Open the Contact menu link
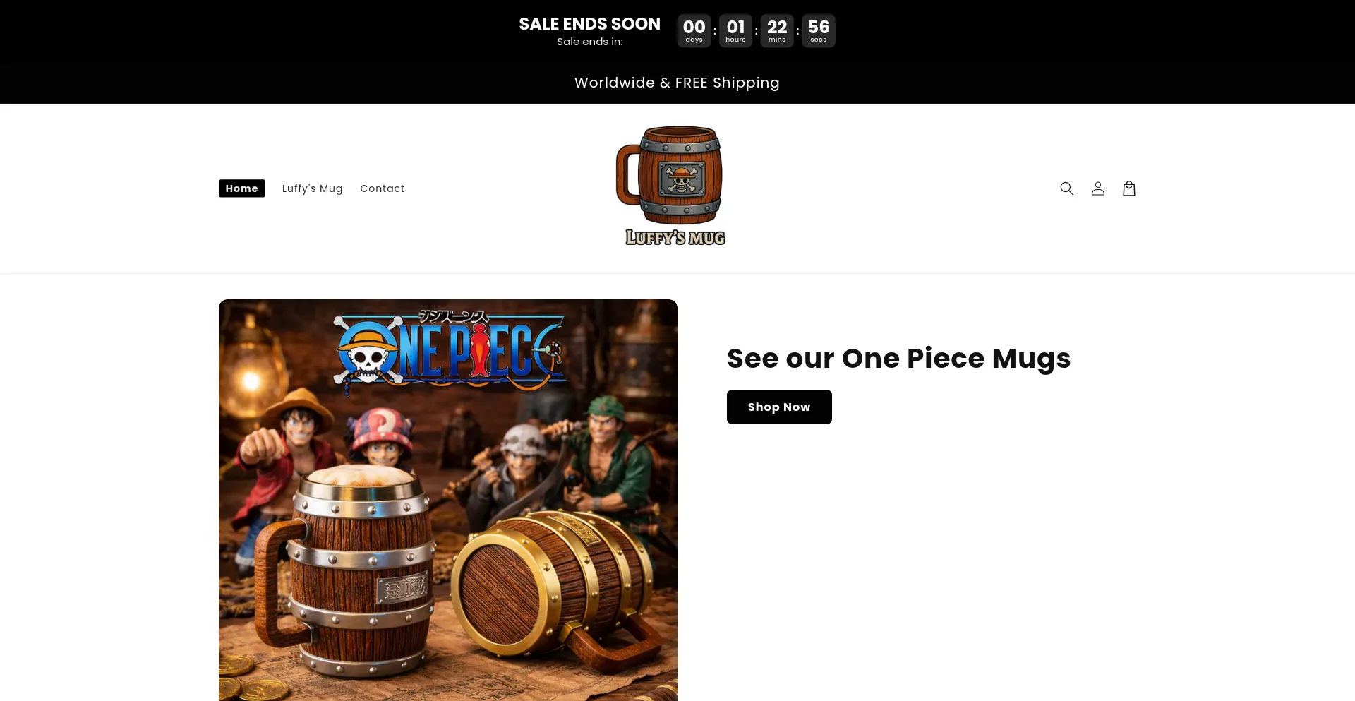 click(383, 188)
